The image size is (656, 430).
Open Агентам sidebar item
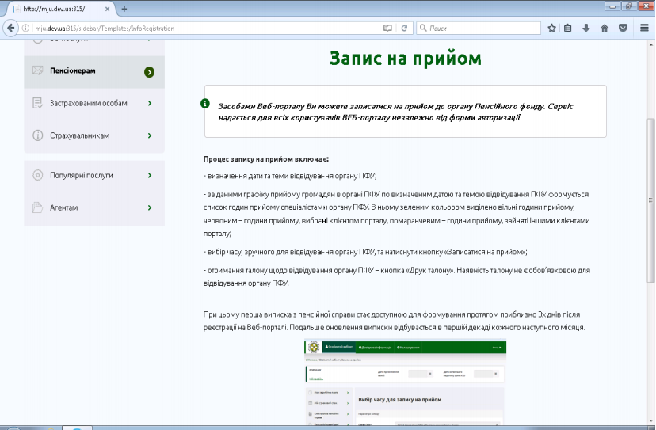[94, 207]
